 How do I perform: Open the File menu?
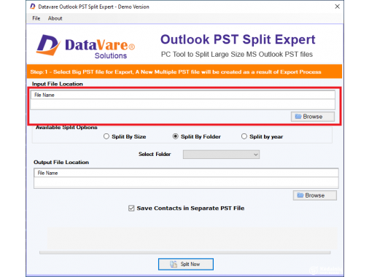click(x=36, y=18)
